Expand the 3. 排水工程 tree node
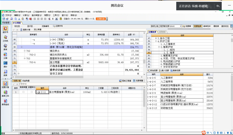The width and height of the screenshot is (233, 135). [x=156, y=38]
